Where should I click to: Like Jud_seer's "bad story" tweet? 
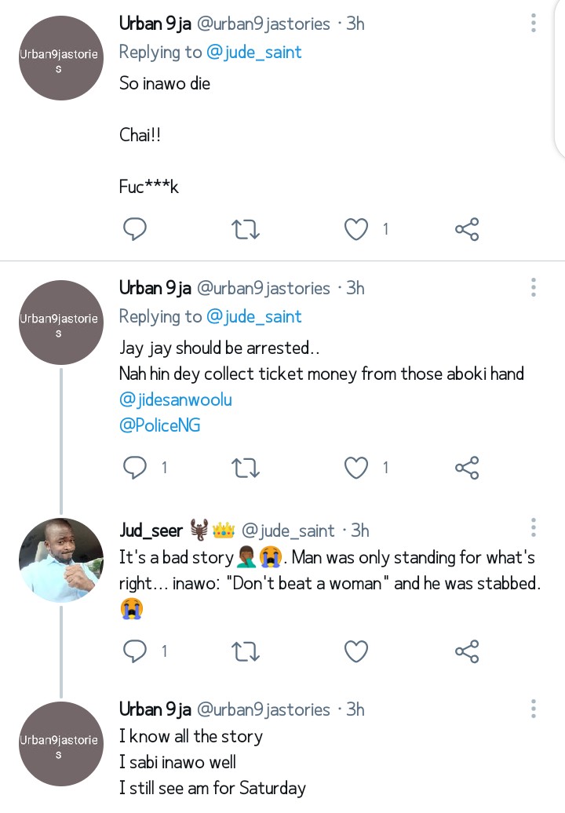[x=356, y=651]
